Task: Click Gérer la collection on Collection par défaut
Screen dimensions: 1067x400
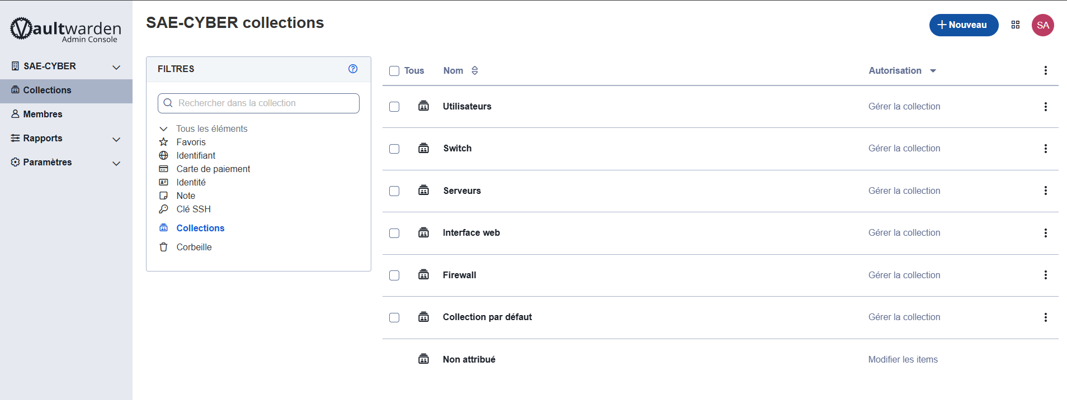Action: click(x=904, y=317)
